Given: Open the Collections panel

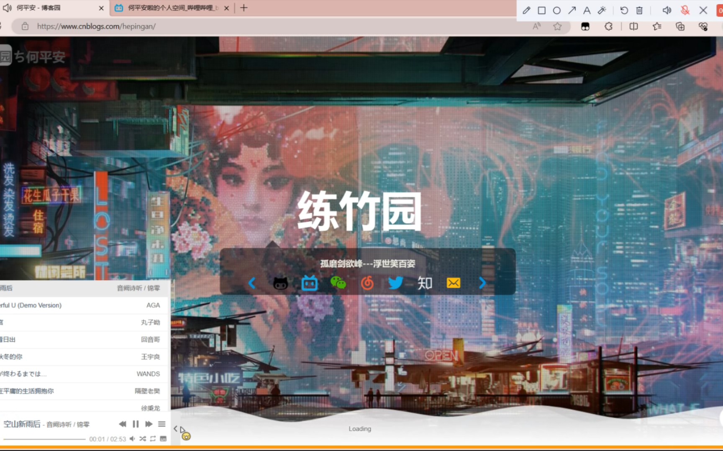Looking at the screenshot, I should point(680,26).
